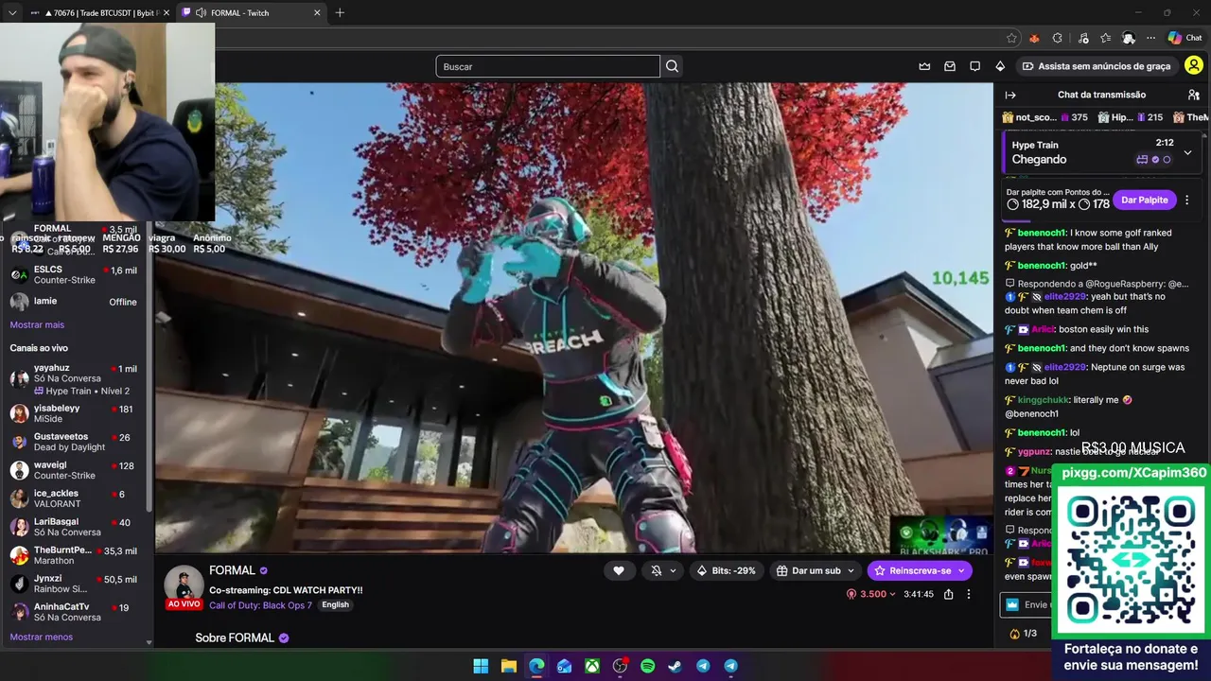Open the prediction three-dot menu
Viewport: 1211px width, 681px height.
tap(1186, 201)
